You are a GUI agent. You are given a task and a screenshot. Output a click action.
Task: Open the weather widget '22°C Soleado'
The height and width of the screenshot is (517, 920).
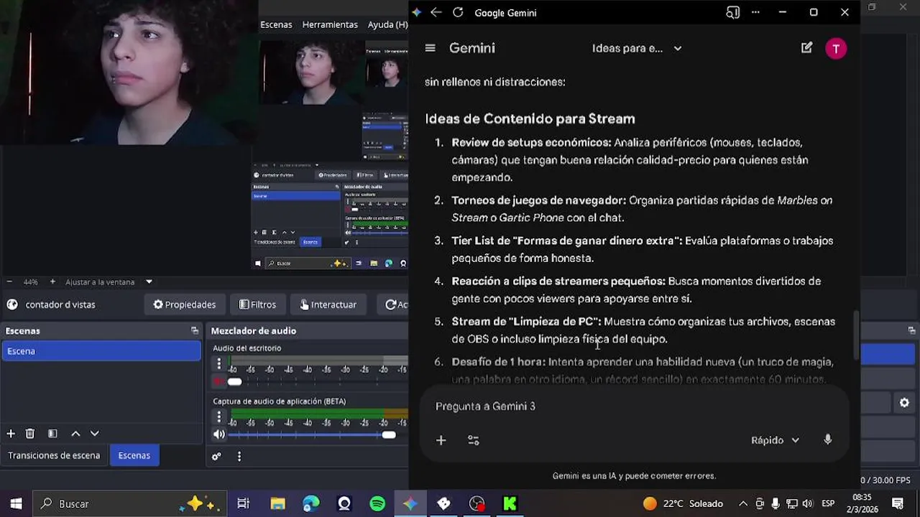click(683, 504)
